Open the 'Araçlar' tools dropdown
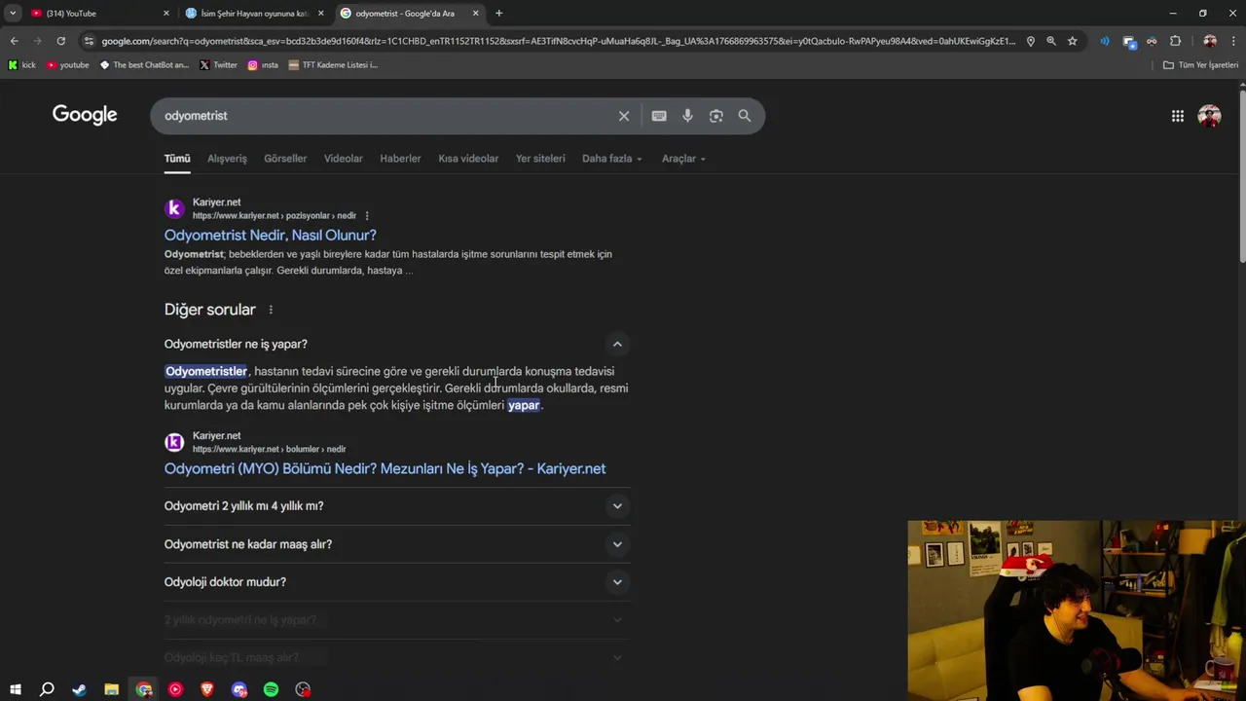This screenshot has width=1246, height=701. (683, 159)
